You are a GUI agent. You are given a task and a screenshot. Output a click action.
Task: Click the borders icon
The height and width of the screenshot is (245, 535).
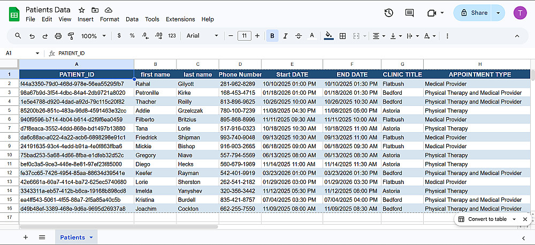pyautogui.click(x=342, y=36)
